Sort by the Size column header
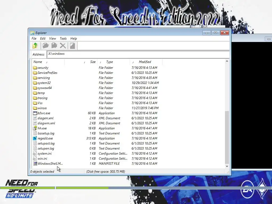The width and height of the screenshot is (272, 204). [x=81, y=62]
